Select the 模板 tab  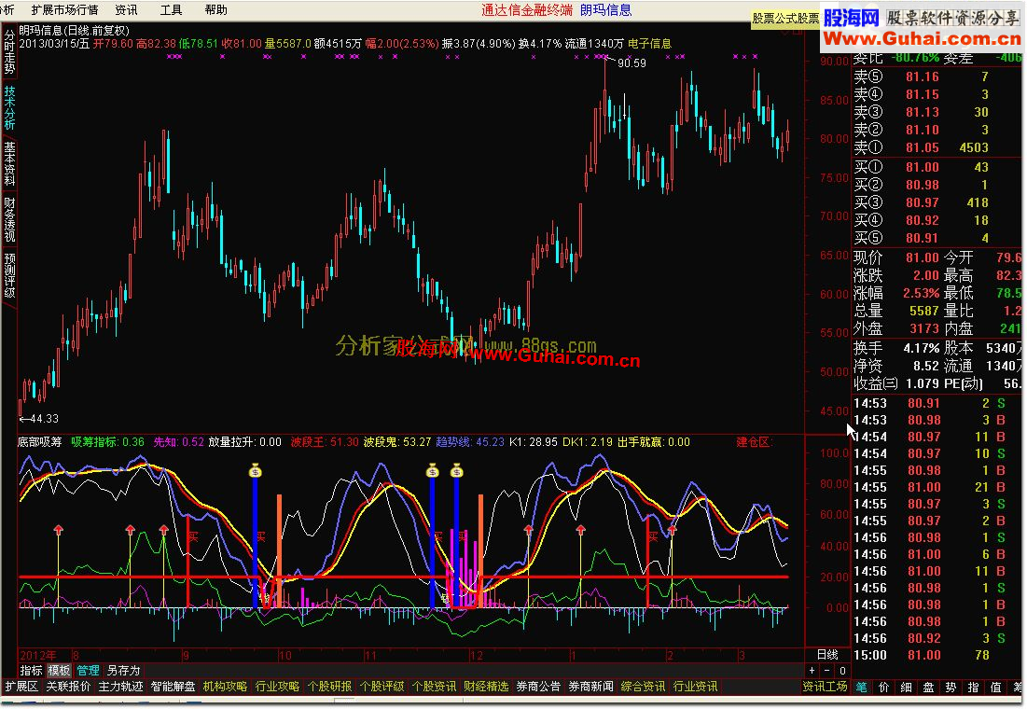tap(59, 671)
